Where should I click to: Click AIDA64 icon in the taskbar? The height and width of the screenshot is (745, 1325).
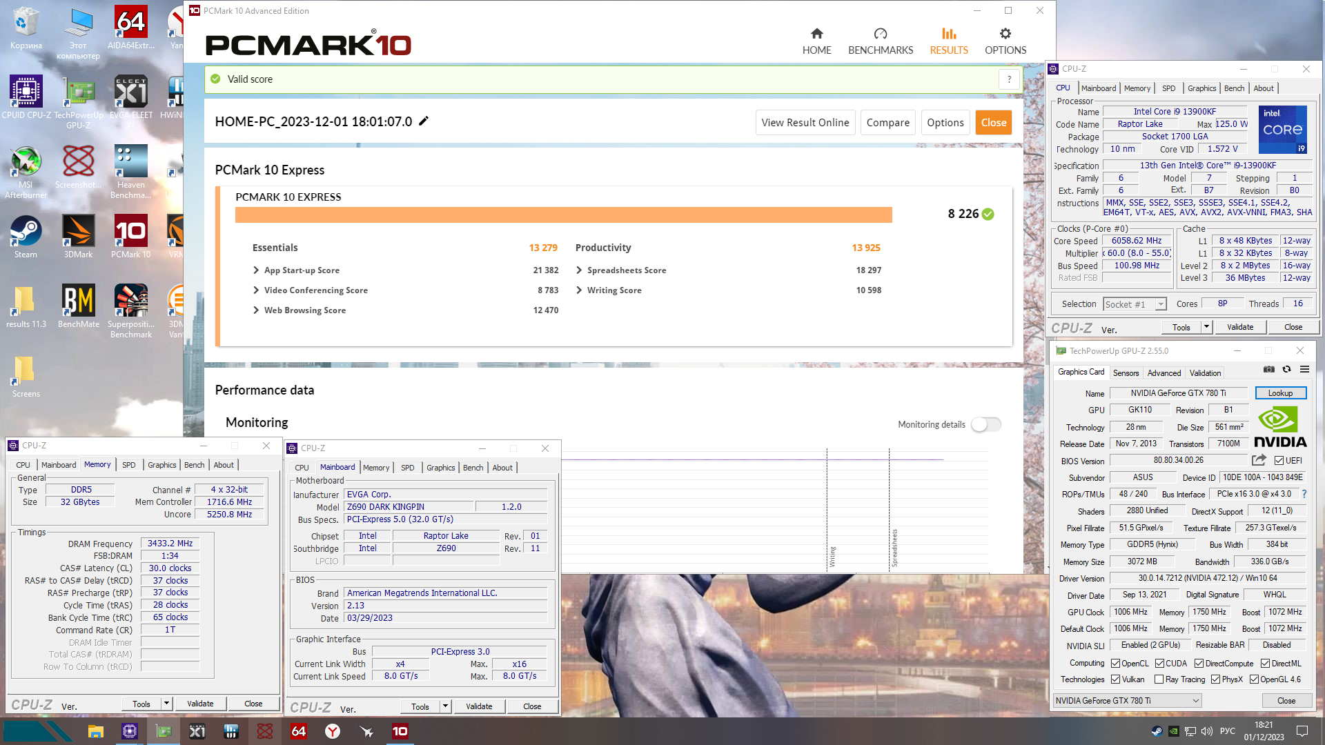(x=298, y=731)
